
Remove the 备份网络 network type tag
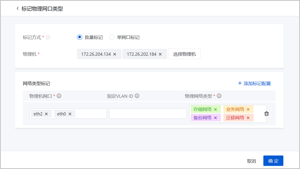215,118
